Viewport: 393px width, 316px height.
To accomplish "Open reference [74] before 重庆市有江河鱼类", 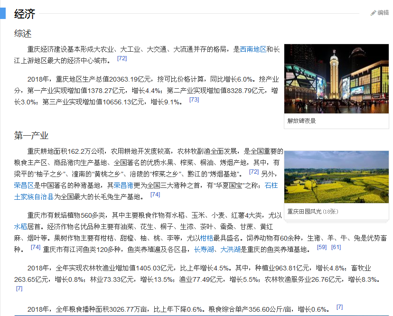I will point(36,247).
